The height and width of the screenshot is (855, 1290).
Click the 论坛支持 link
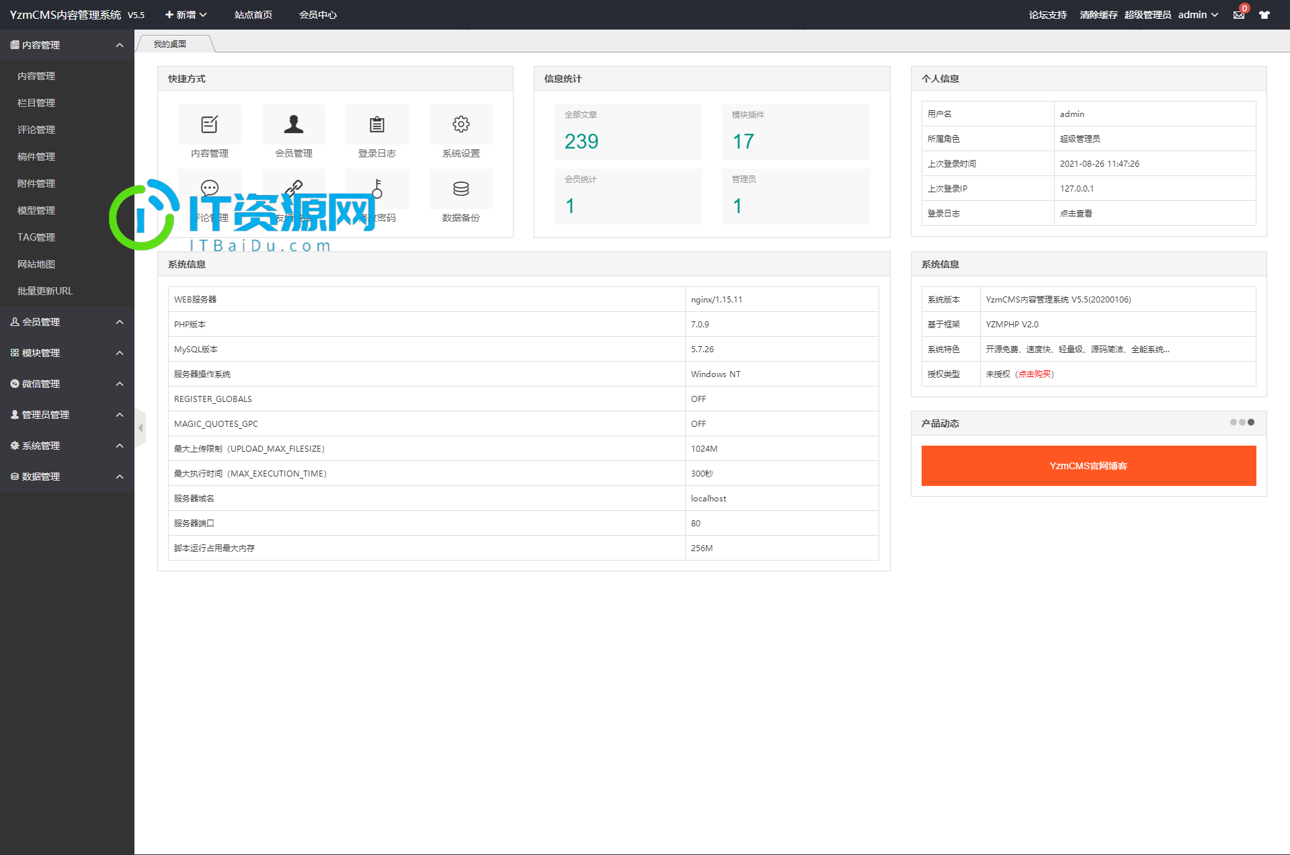coord(1048,15)
